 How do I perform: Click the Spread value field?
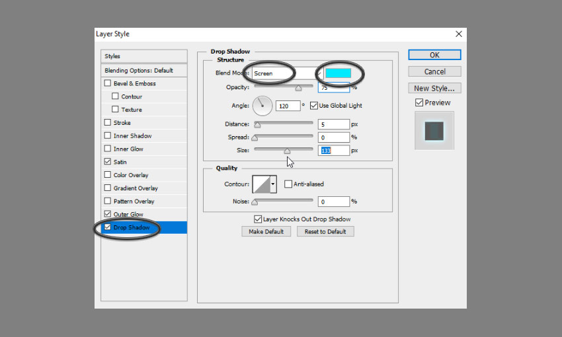pos(334,137)
